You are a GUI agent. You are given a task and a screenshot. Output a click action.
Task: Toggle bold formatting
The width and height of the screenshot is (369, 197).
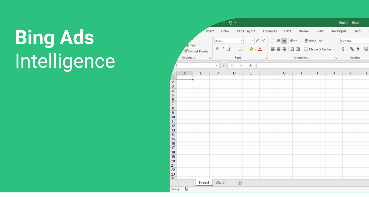coord(217,49)
